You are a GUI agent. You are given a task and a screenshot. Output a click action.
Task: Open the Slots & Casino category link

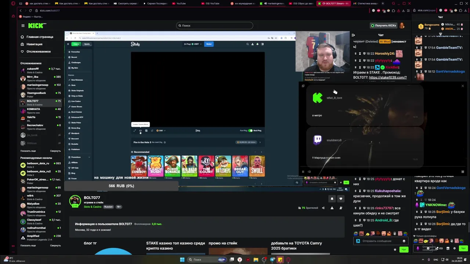pyautogui.click(x=93, y=207)
